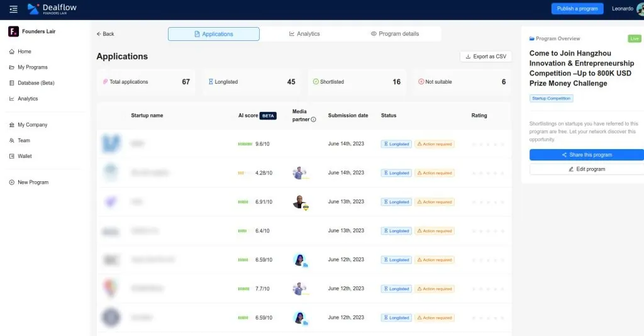
Task: Click Action required in 7.7/10 row
Action: click(x=435, y=289)
